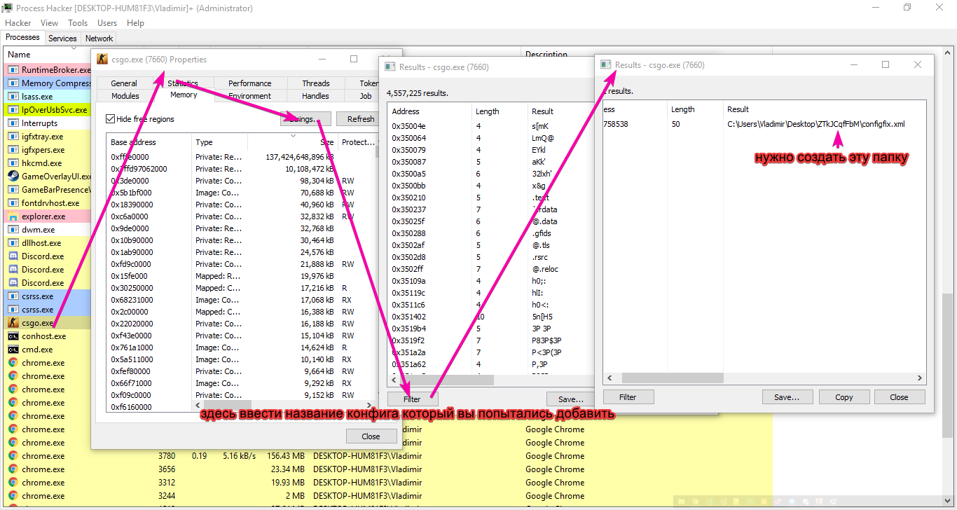Click Copy in the results window
Viewport: 957px width, 510px height.
(844, 397)
